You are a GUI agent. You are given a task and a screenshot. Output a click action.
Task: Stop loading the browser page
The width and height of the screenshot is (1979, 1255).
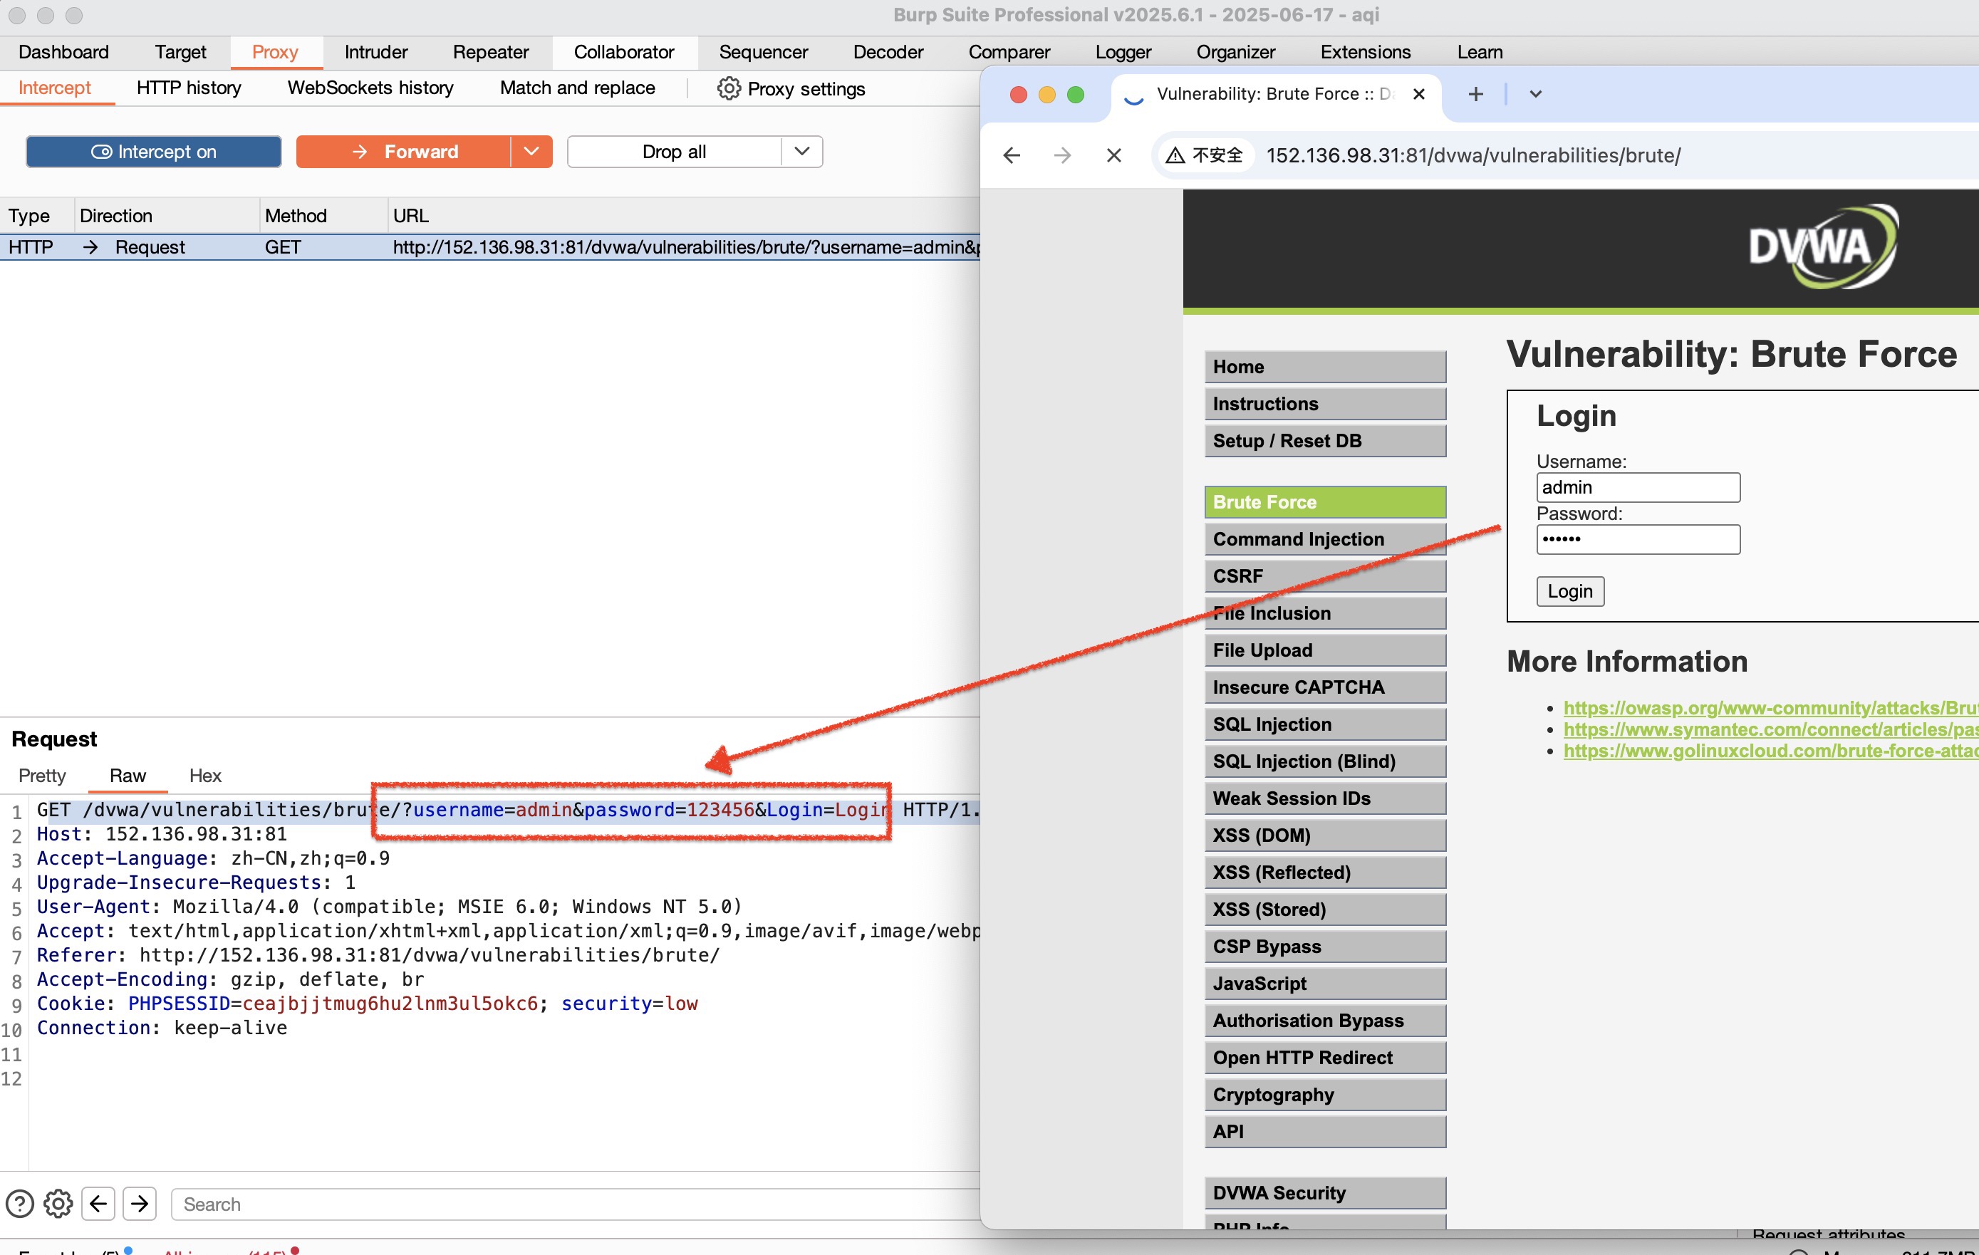point(1113,155)
